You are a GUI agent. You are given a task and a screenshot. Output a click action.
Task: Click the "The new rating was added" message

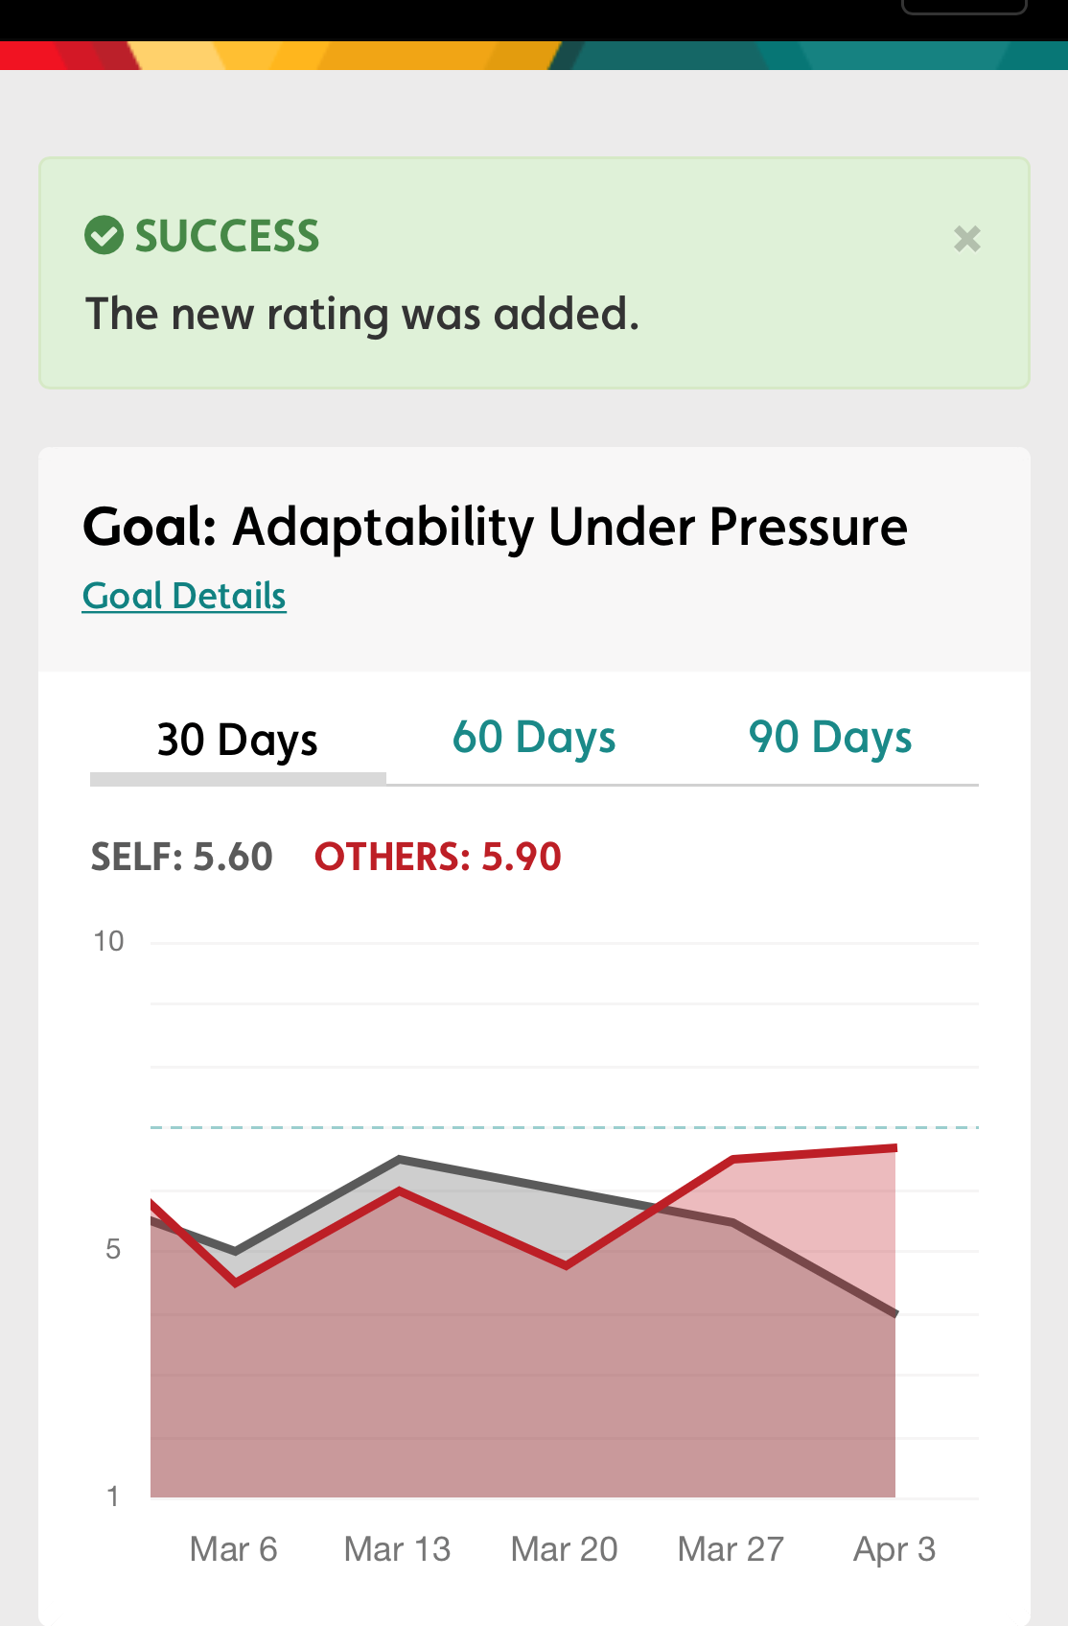(362, 315)
